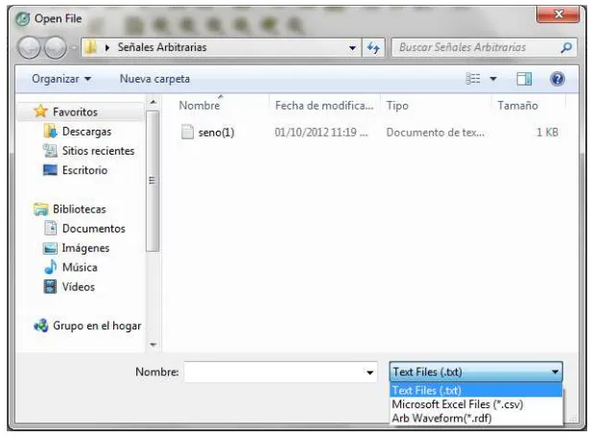Expand the Nombre filename dropdown arrow
Image resolution: width=593 pixels, height=438 pixels.
pyautogui.click(x=369, y=372)
